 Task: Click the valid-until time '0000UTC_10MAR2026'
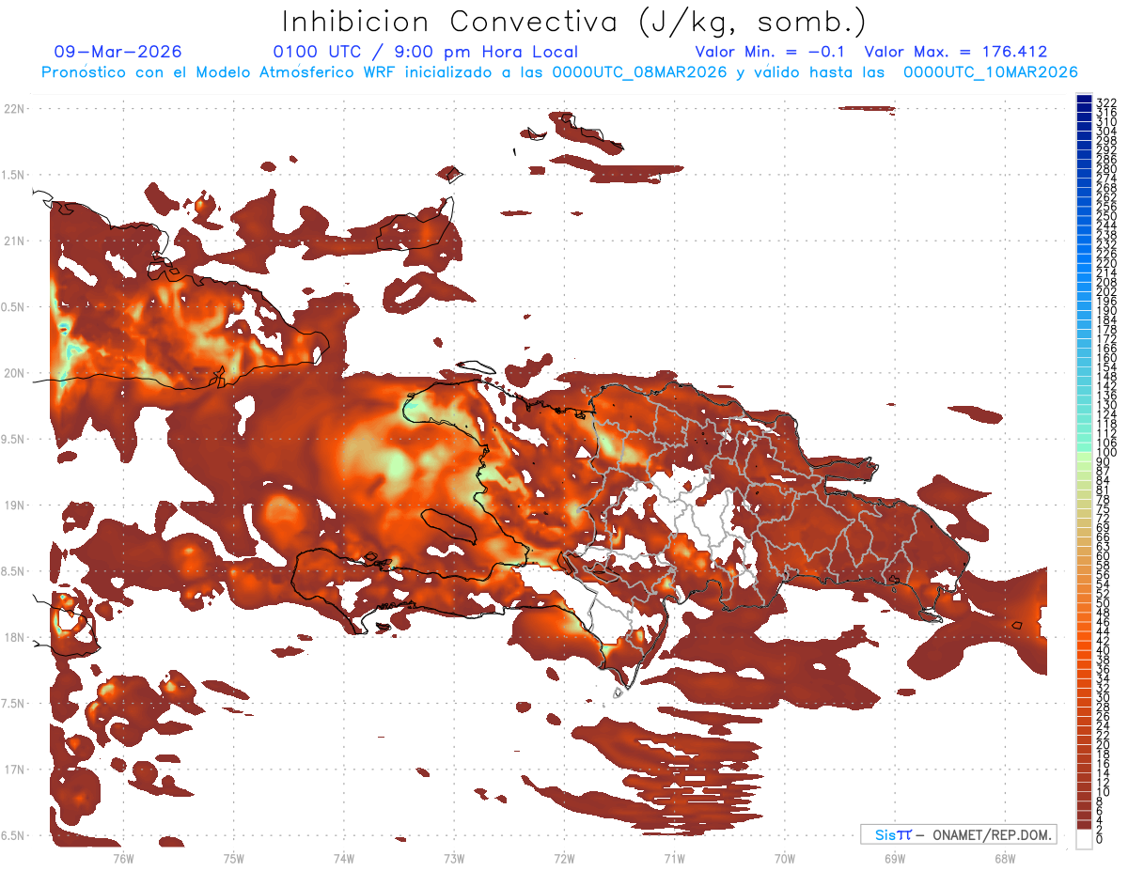tap(990, 72)
